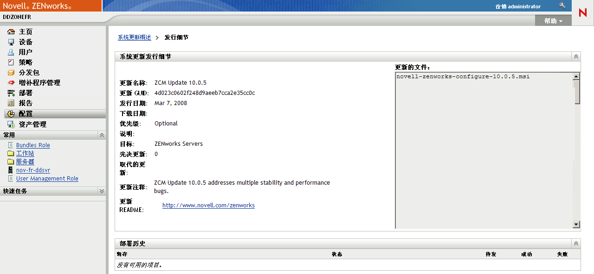Click the 部署 deployment icon
The height and width of the screenshot is (274, 594).
click(x=11, y=93)
